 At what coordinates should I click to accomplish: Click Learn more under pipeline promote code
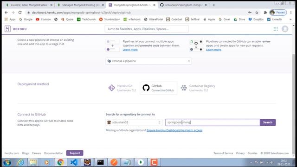[x=130, y=50]
